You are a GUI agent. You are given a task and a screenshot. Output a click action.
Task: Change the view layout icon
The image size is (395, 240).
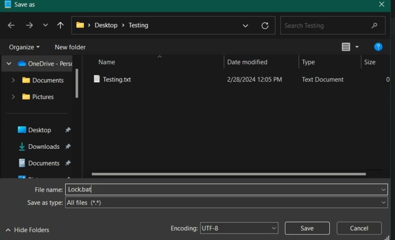(x=346, y=47)
